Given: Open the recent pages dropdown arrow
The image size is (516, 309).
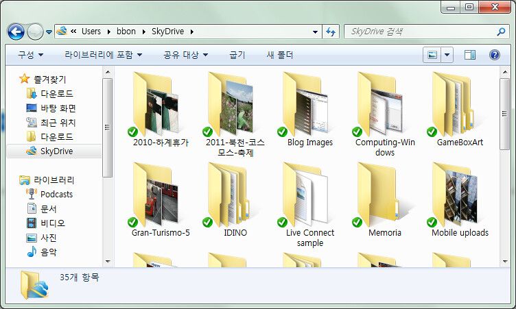Looking at the screenshot, I should pyautogui.click(x=49, y=32).
